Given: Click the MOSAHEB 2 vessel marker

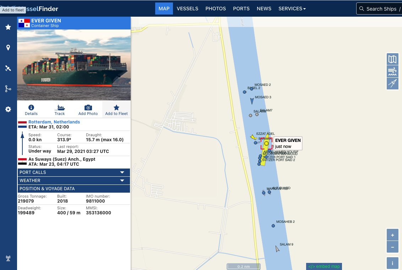Looking at the screenshot, I should (273, 226).
